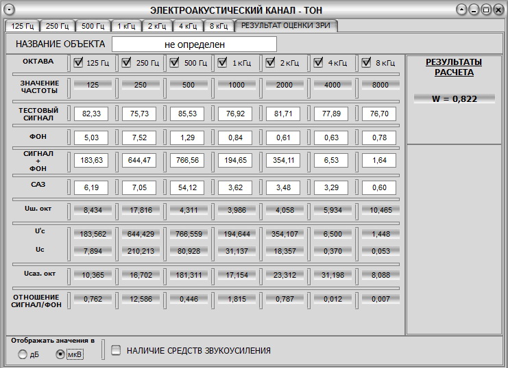Click the СИГНАЛ + ФОН field showing 194,65
508x368 pixels.
pyautogui.click(x=235, y=161)
